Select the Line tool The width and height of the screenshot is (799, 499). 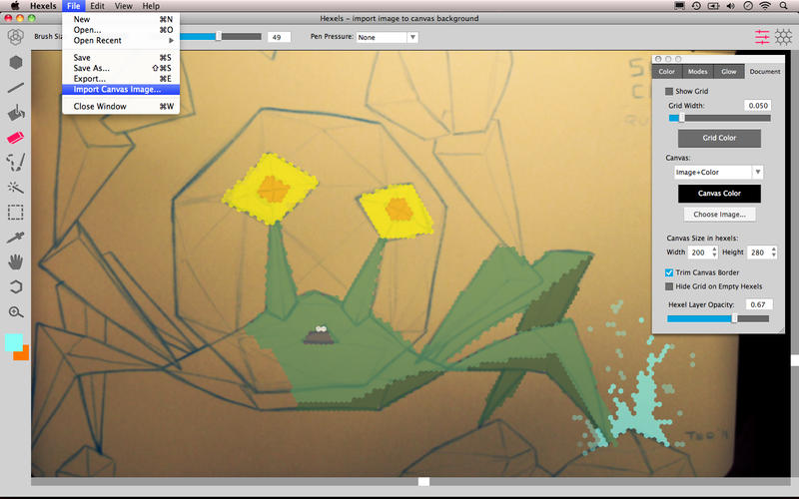(16, 87)
